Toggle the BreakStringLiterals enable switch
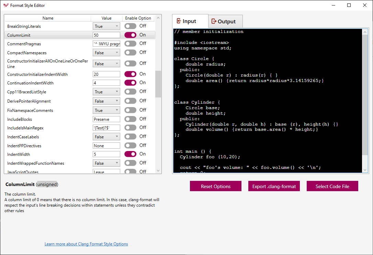373x255 pixels. pos(131,26)
